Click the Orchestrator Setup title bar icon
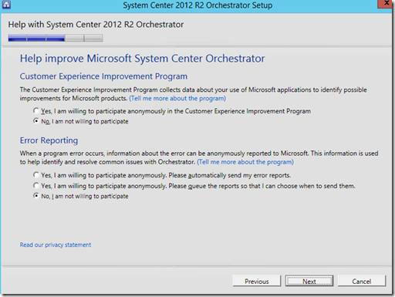 6,5
